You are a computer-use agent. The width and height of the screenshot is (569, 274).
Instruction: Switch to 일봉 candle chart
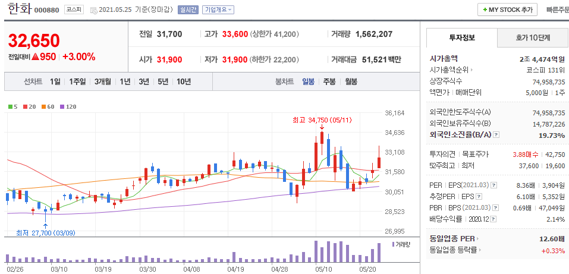pos(309,81)
